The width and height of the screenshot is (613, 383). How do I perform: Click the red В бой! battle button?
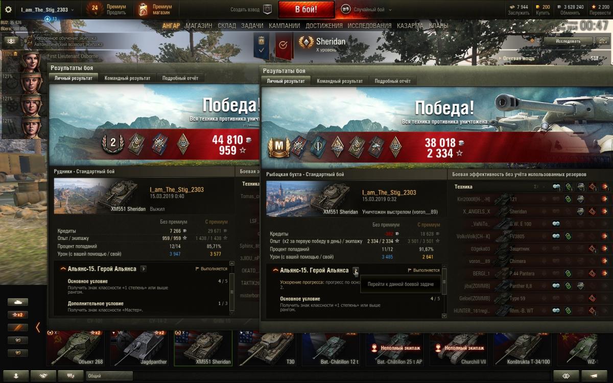(306, 9)
